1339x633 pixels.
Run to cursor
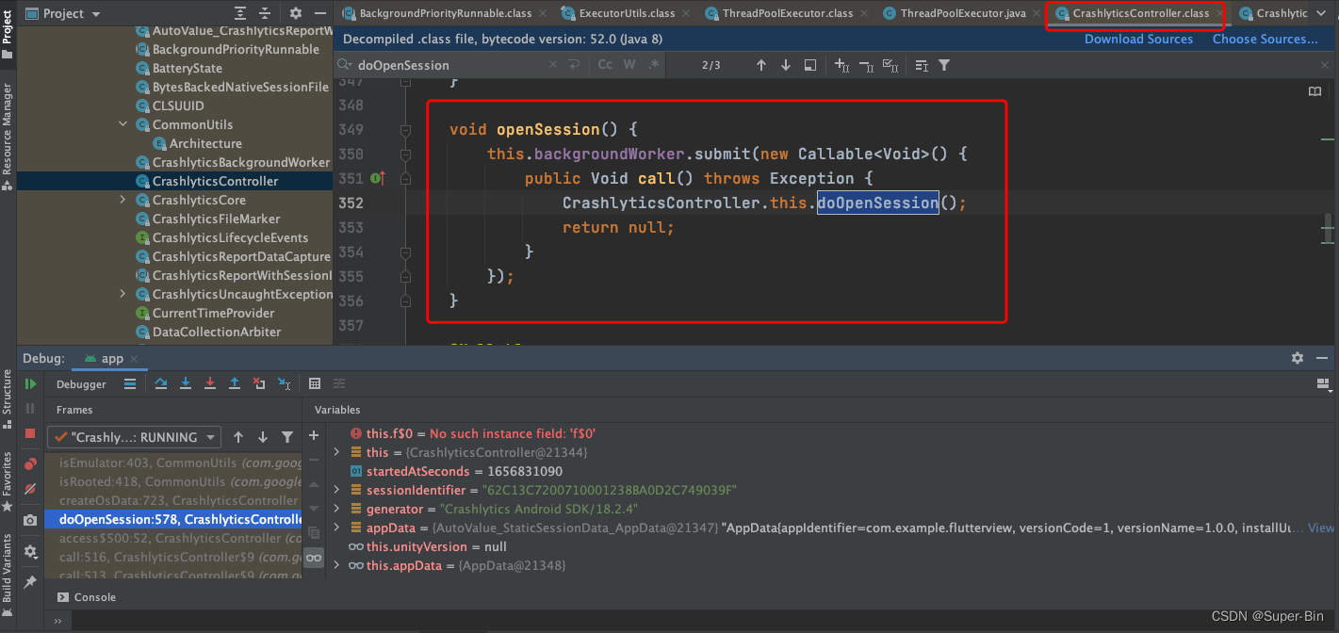coord(284,383)
